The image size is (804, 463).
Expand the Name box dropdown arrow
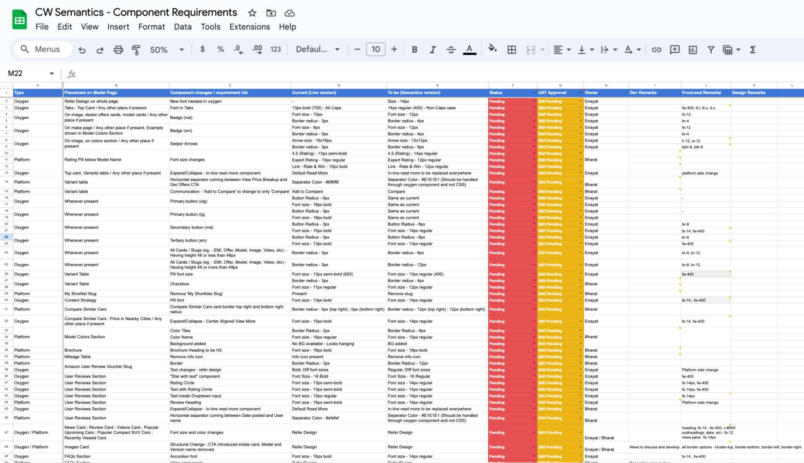[52, 74]
